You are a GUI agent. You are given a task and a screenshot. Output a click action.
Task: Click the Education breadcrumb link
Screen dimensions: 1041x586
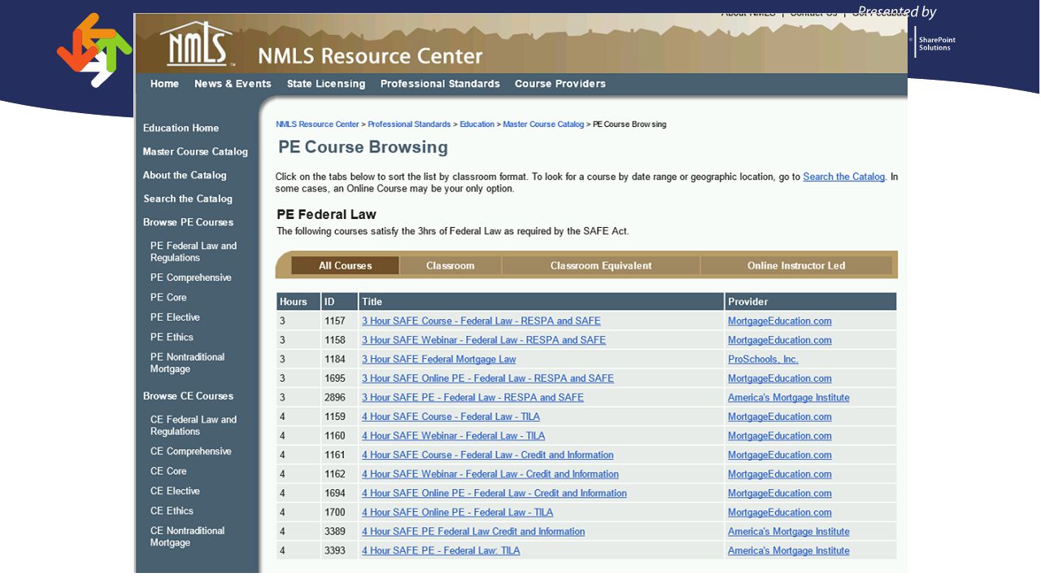point(477,125)
